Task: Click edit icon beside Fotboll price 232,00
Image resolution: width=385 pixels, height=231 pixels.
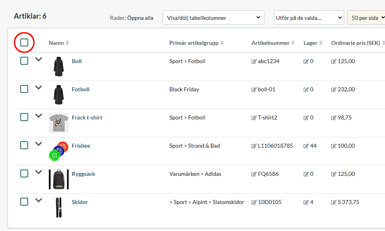Action: point(334,90)
